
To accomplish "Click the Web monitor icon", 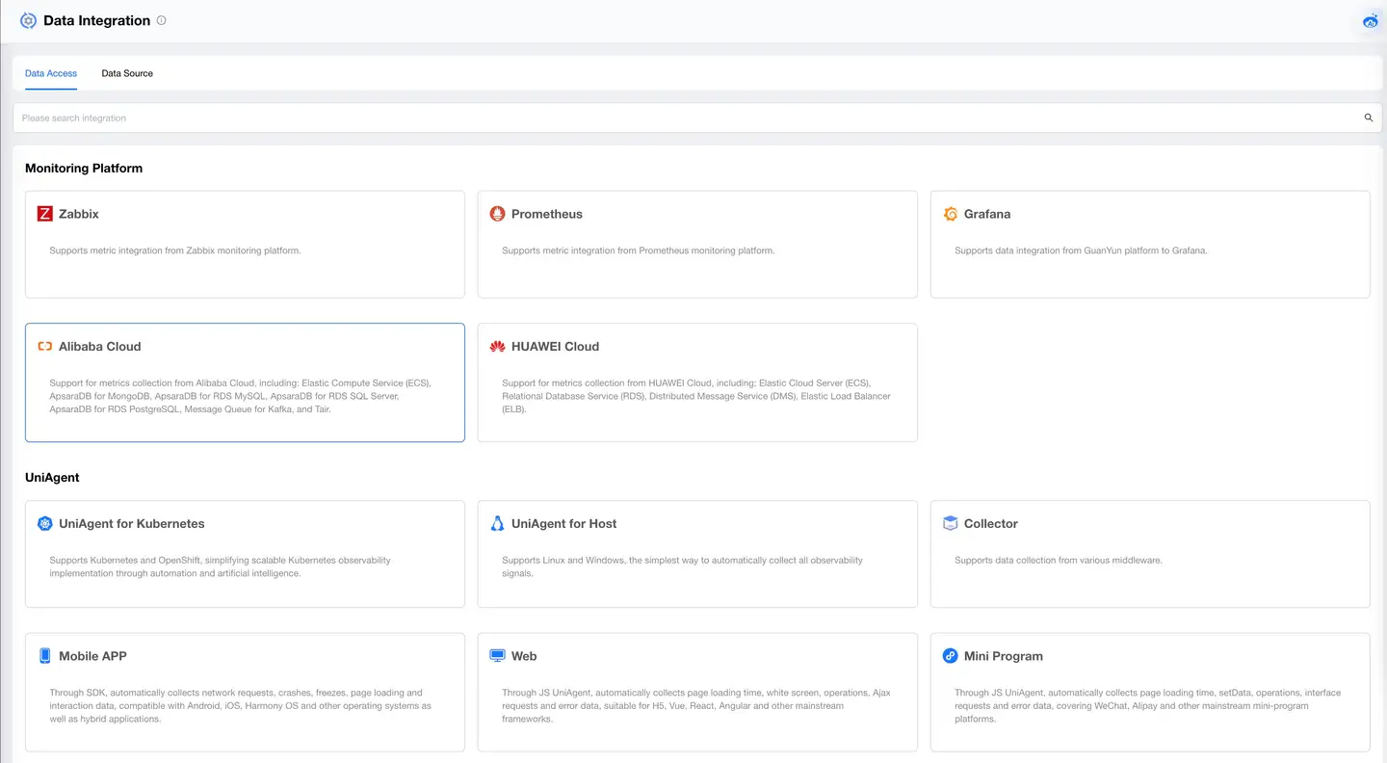I will (497, 656).
